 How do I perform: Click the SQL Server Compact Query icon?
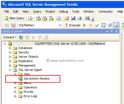(x=59, y=18)
